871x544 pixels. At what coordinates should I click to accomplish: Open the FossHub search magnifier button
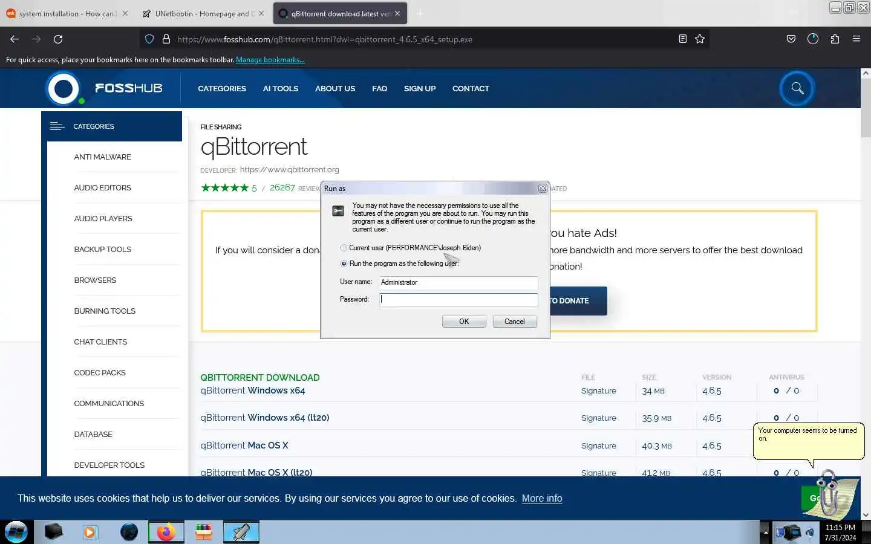(797, 88)
